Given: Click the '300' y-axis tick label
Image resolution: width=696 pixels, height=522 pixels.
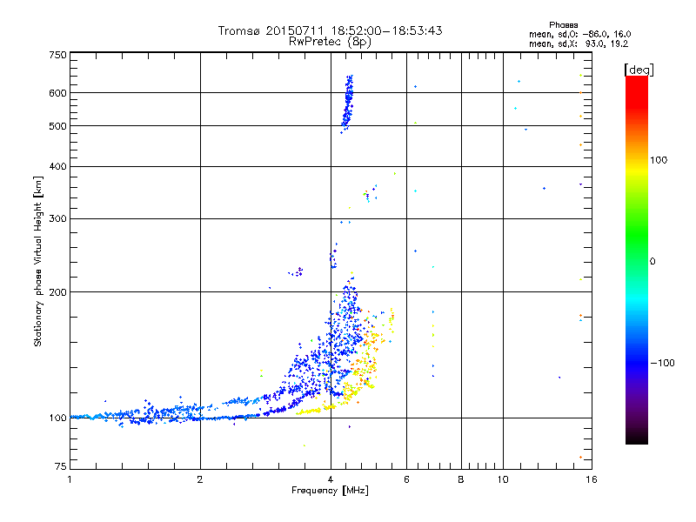Looking at the screenshot, I should pyautogui.click(x=57, y=219).
